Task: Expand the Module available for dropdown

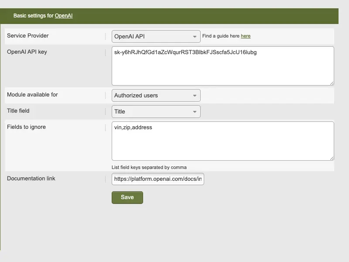Action: 156,95
